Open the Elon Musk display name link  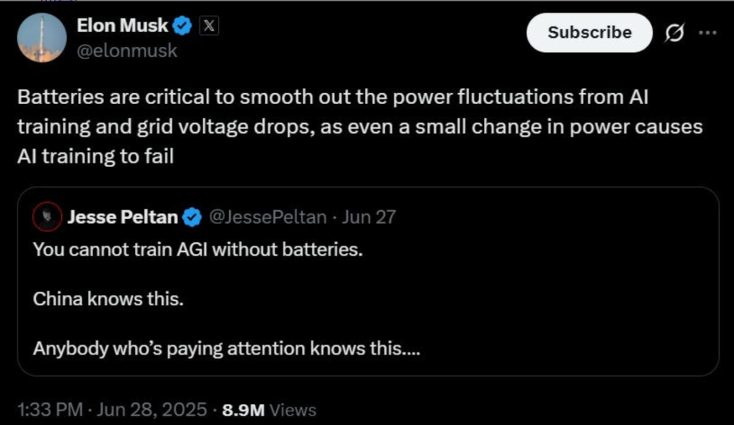(122, 26)
